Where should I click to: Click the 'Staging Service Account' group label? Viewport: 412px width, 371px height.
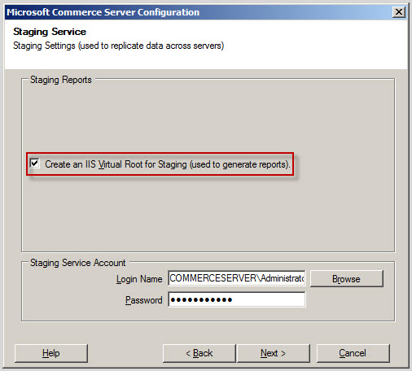pyautogui.click(x=78, y=263)
